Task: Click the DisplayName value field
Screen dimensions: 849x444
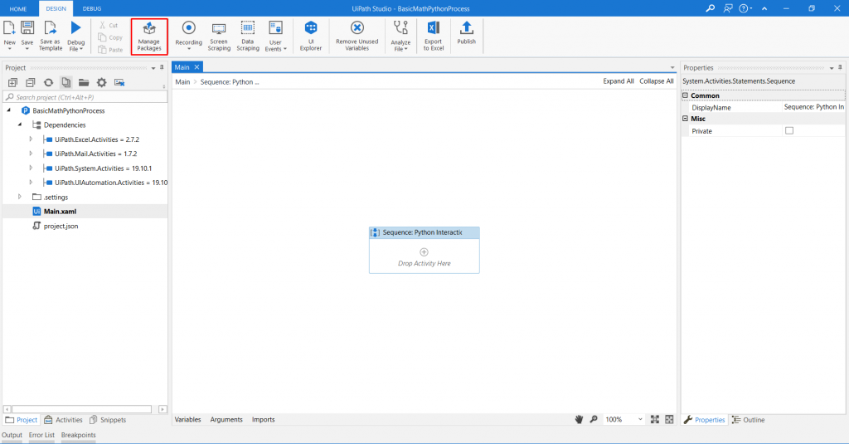Action: [x=814, y=107]
